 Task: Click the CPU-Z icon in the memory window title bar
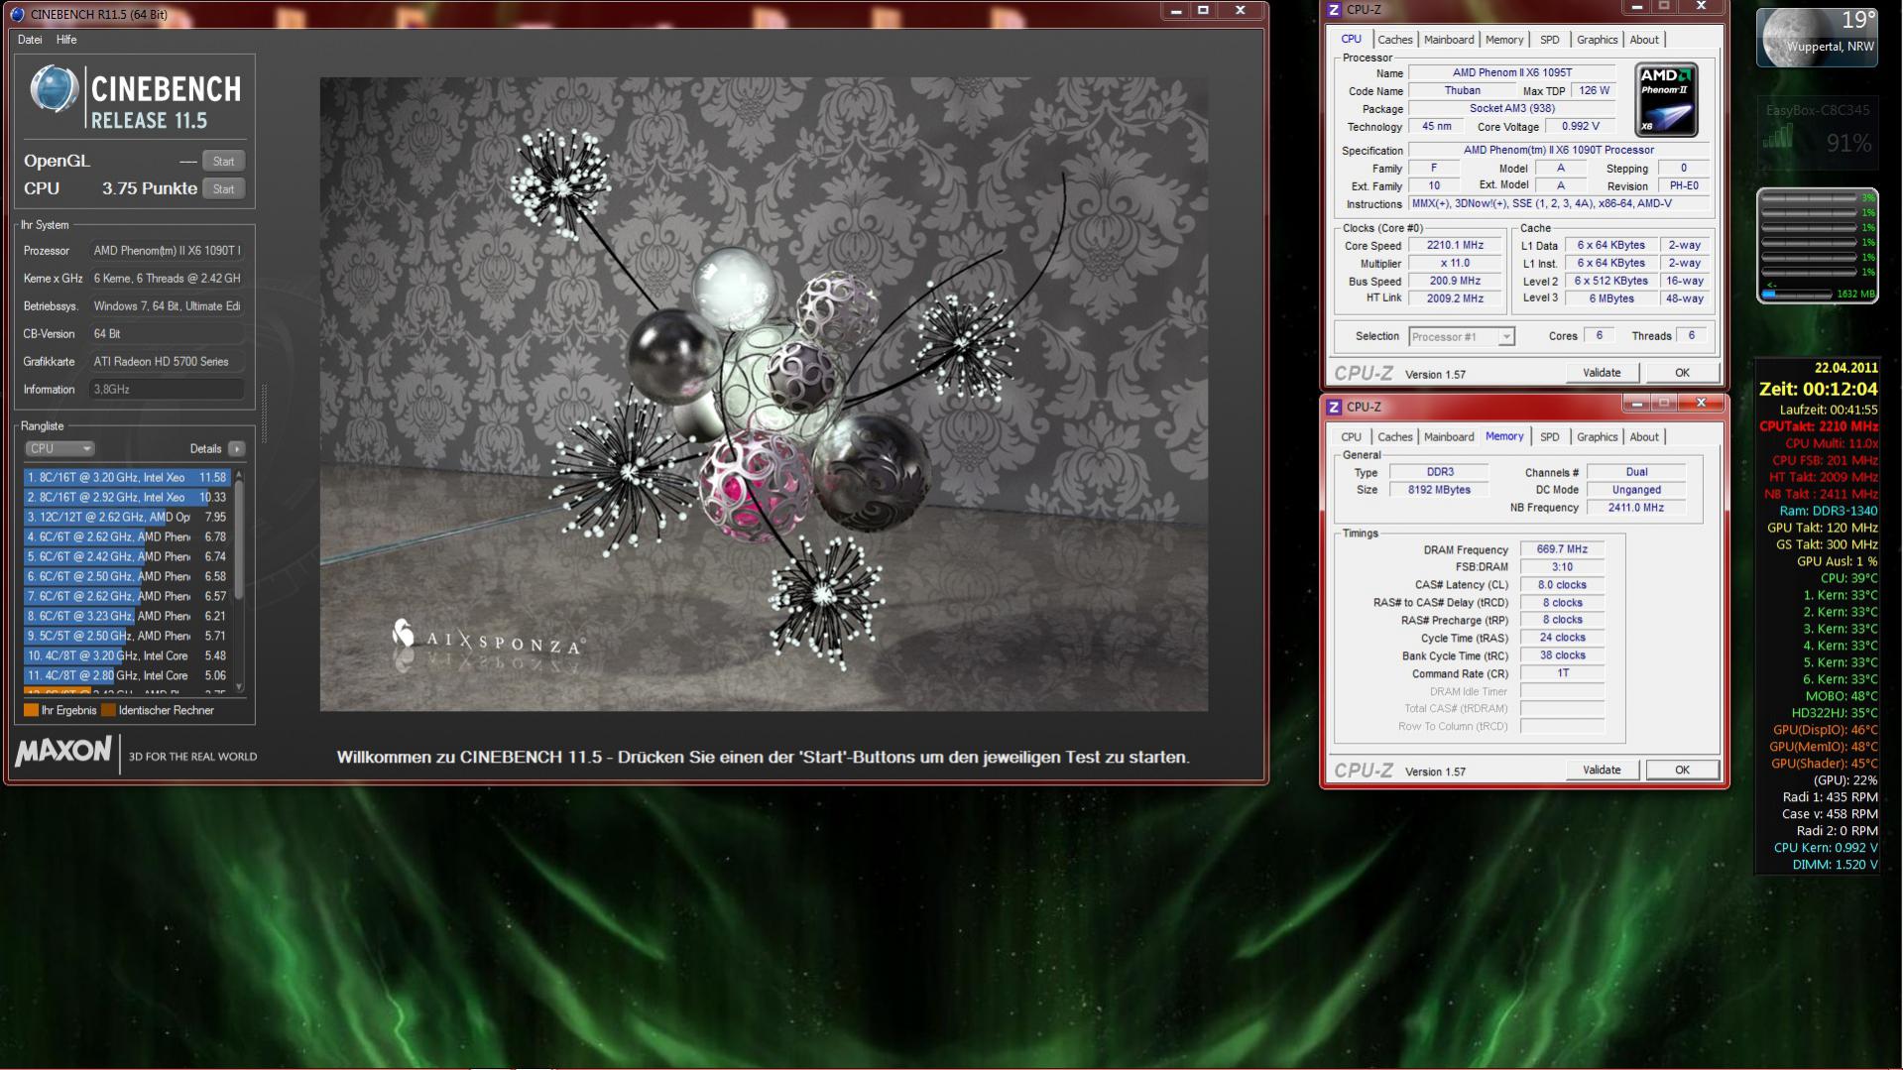(1334, 407)
